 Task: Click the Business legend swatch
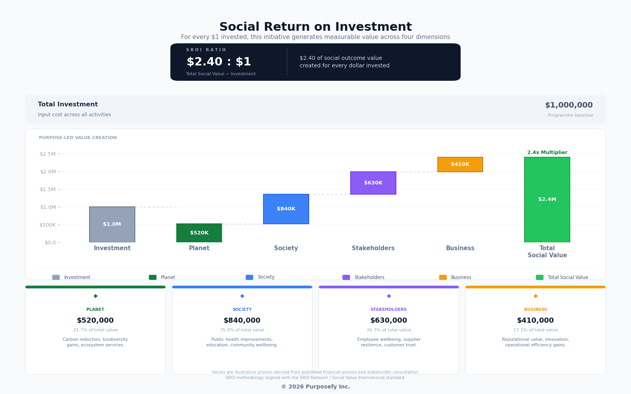[x=443, y=277]
